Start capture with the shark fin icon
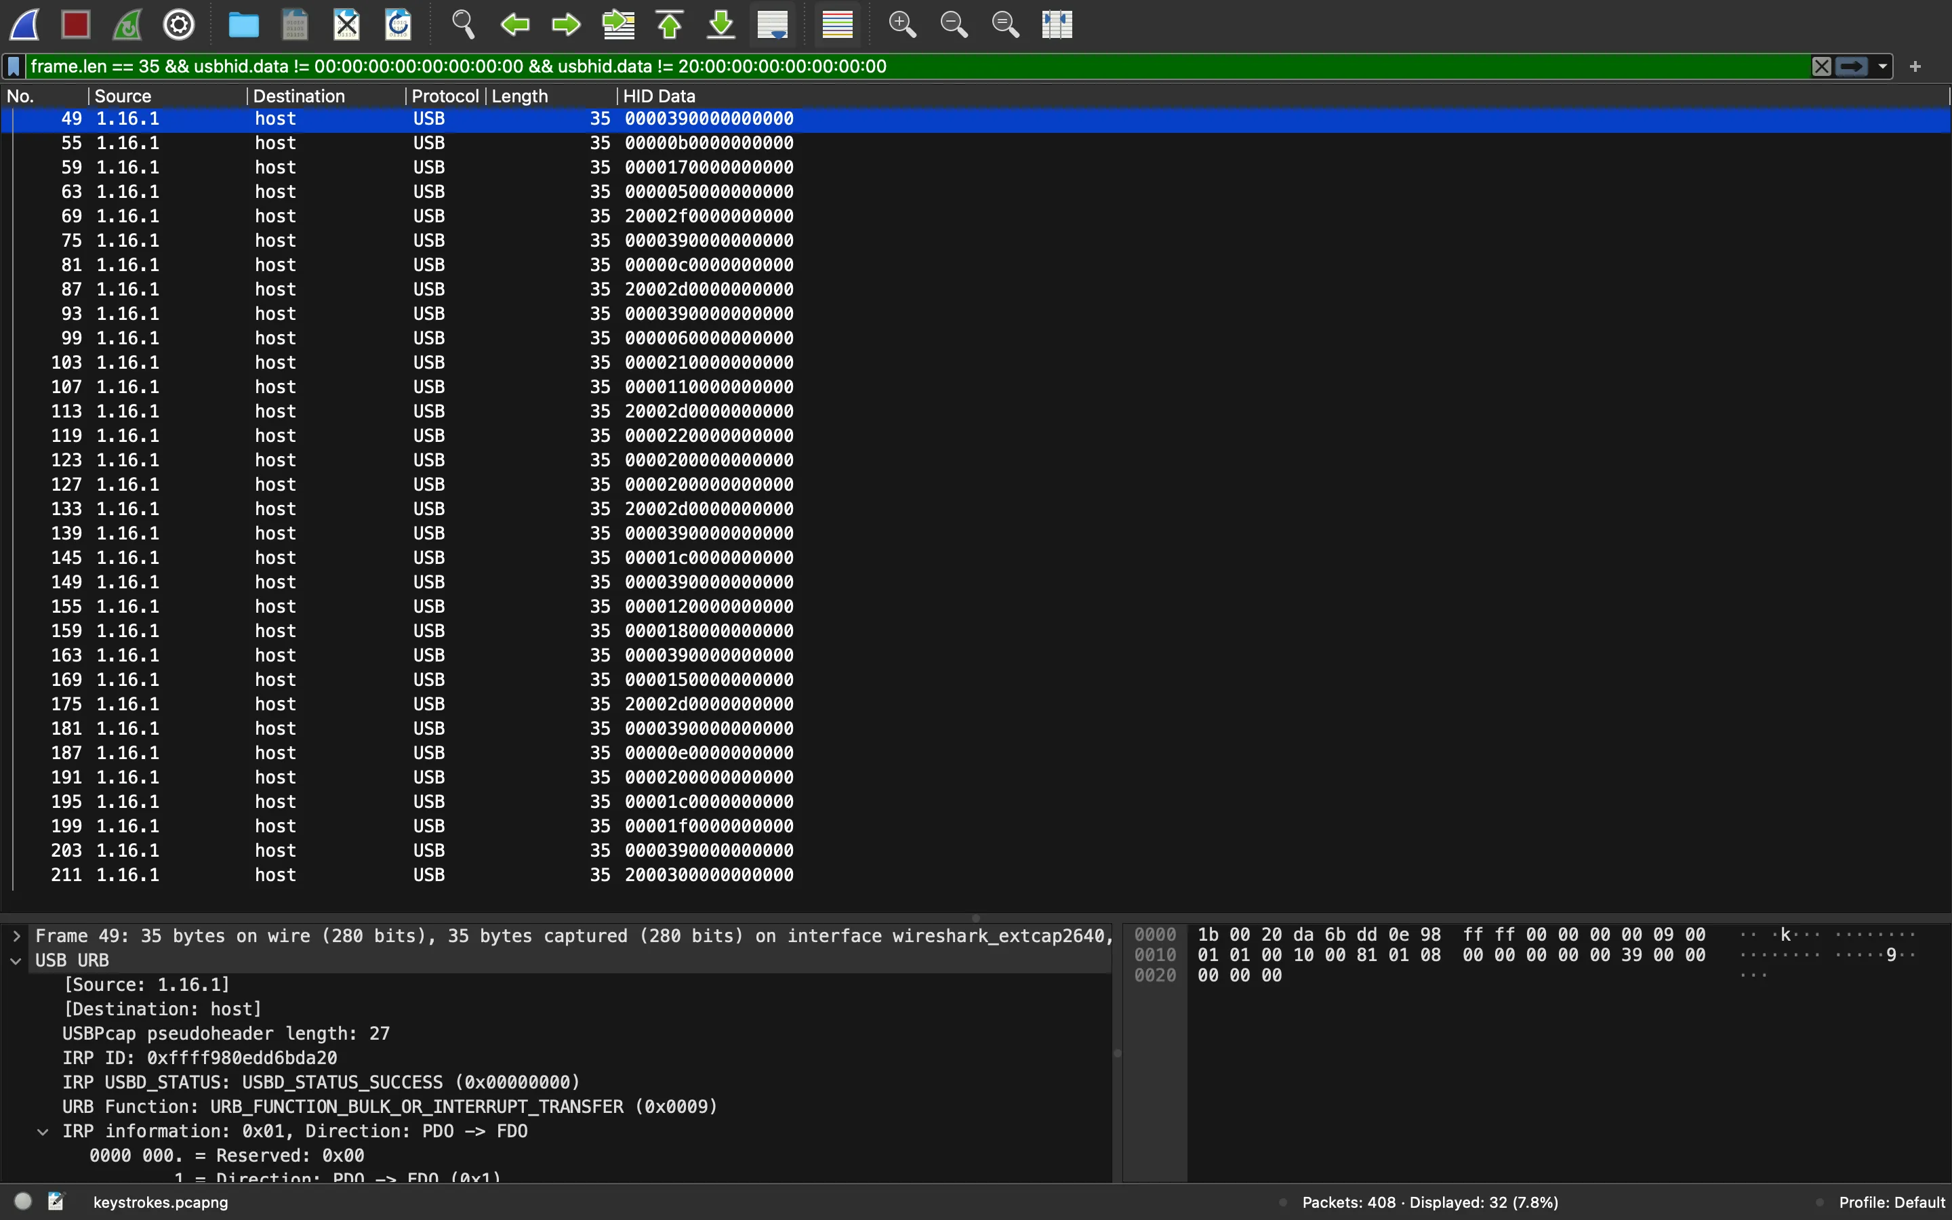 tap(25, 24)
